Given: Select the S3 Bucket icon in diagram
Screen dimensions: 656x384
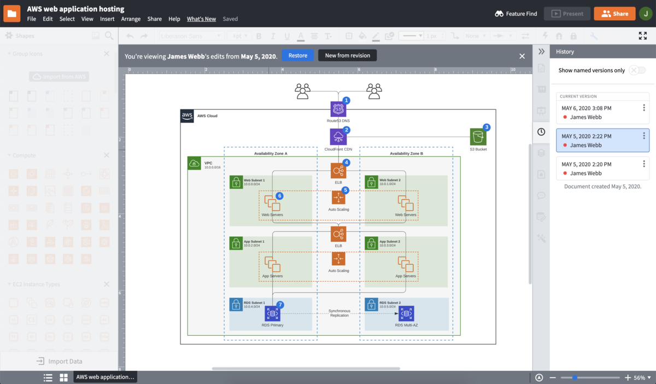Looking at the screenshot, I should (478, 137).
